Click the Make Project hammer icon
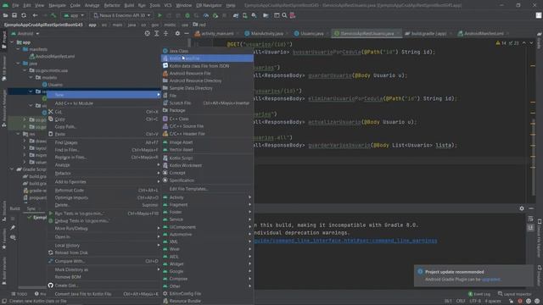 [53, 15]
